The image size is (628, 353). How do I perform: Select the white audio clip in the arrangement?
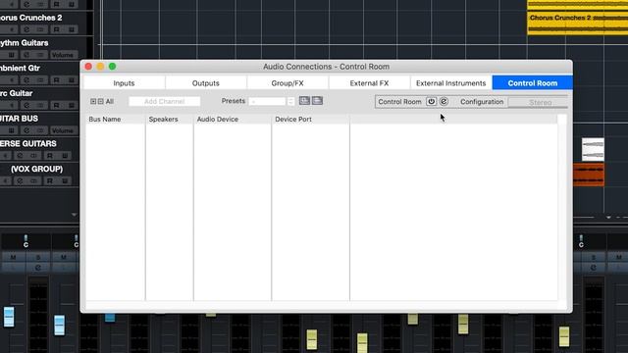coord(593,149)
